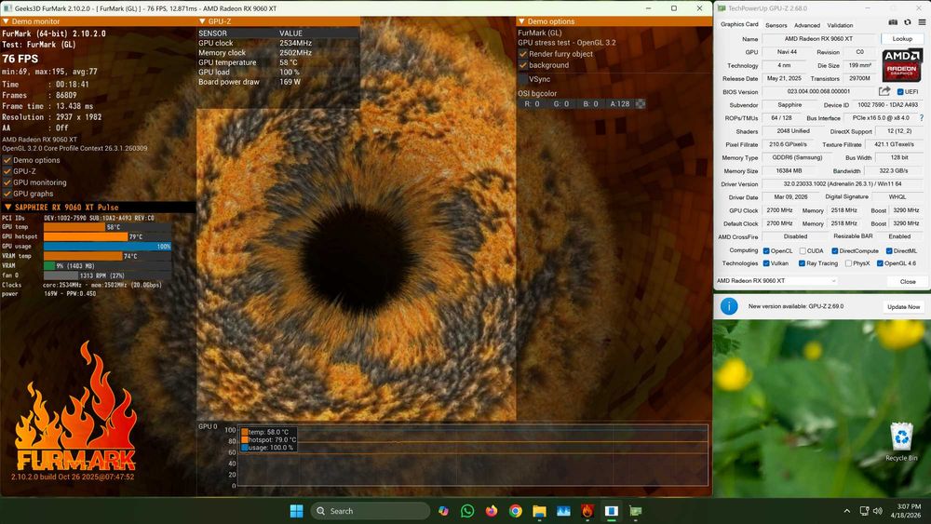This screenshot has height=524, width=931.
Task: Click GPU-Z title bar app icon
Action: point(722,8)
